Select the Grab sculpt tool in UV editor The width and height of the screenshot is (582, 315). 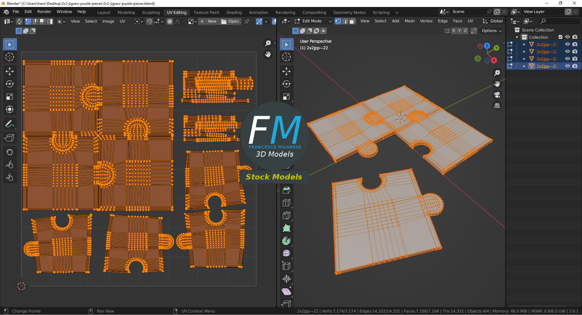coord(10,152)
